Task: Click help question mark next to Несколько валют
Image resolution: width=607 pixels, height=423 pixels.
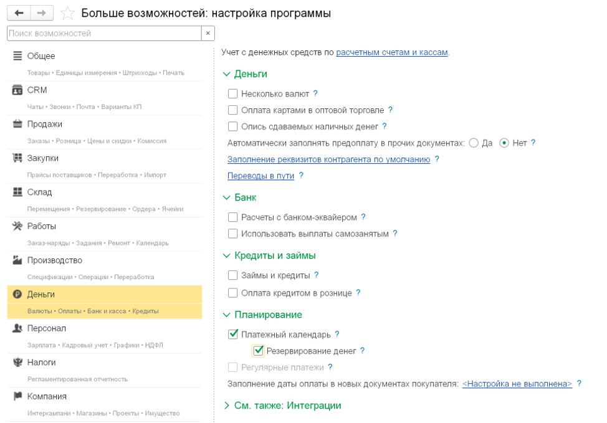Action: point(315,93)
